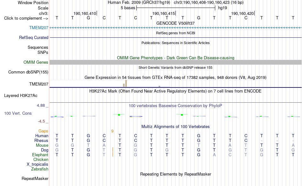
Task: Click the Gaps row label
Action: (x=43, y=131)
